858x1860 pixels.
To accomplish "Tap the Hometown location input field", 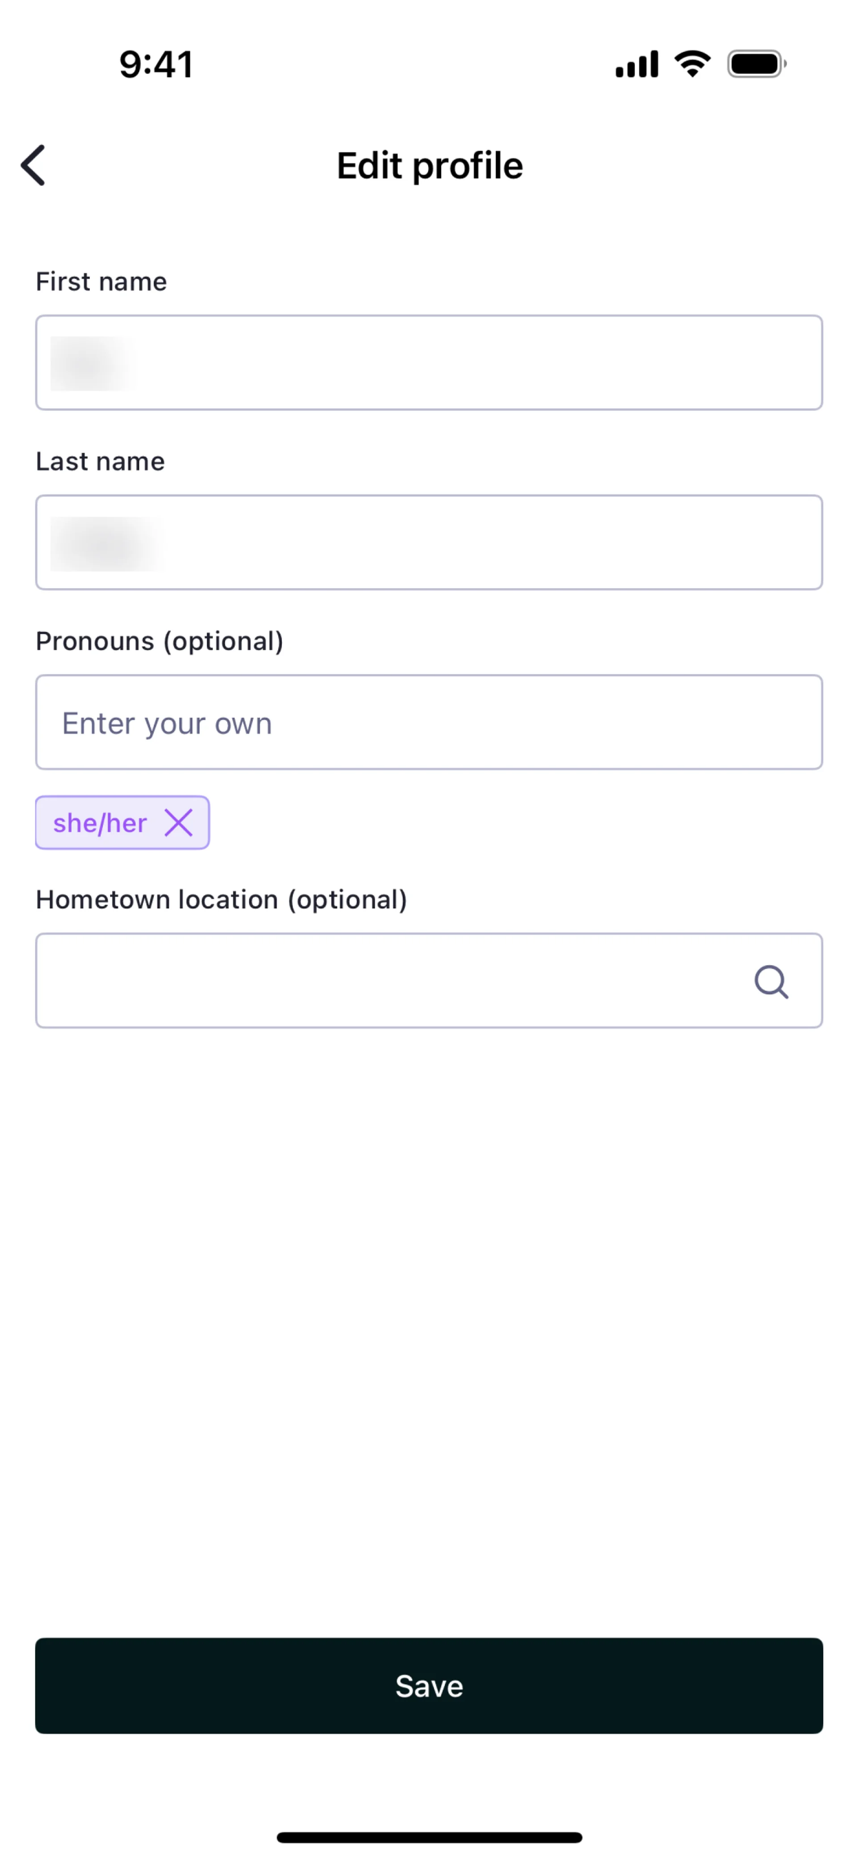I will [x=390, y=980].
